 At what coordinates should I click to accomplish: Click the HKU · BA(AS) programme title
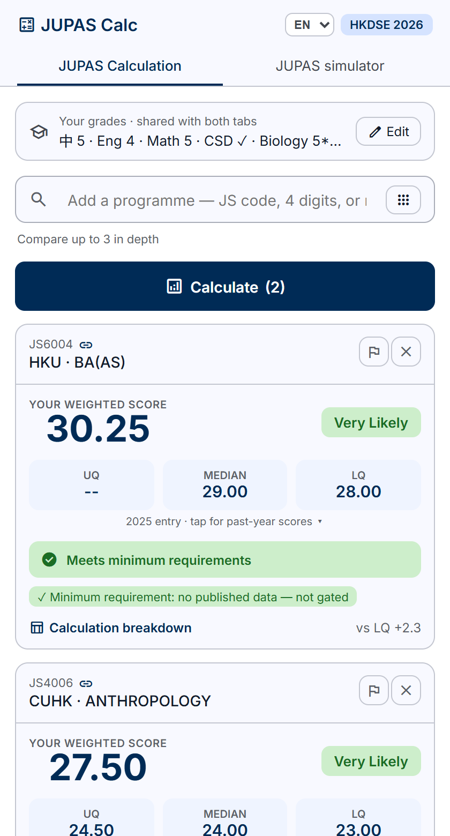click(x=77, y=363)
